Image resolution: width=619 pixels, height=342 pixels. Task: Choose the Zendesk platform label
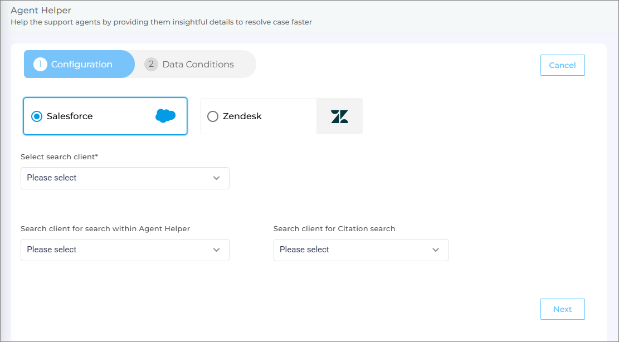tap(242, 116)
